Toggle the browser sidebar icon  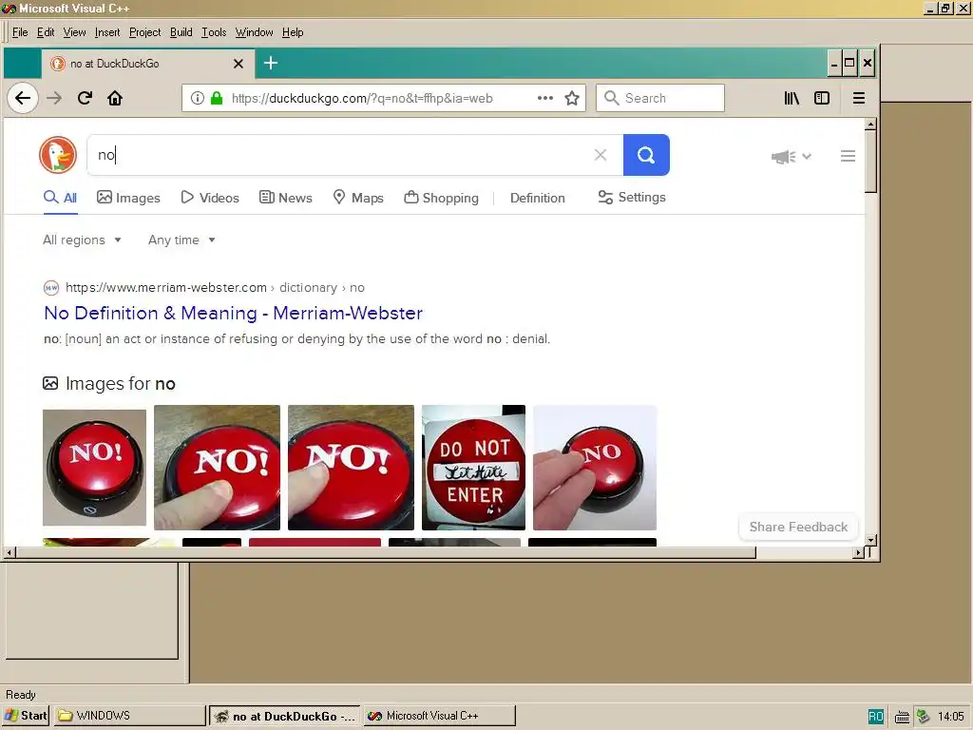[x=822, y=98]
